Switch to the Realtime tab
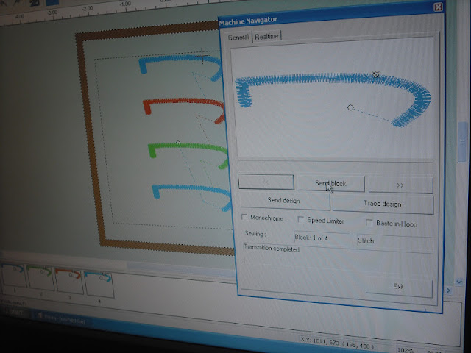471x353 pixels. [266, 37]
